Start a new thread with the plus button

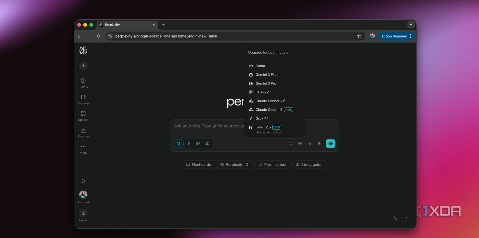[x=83, y=66]
